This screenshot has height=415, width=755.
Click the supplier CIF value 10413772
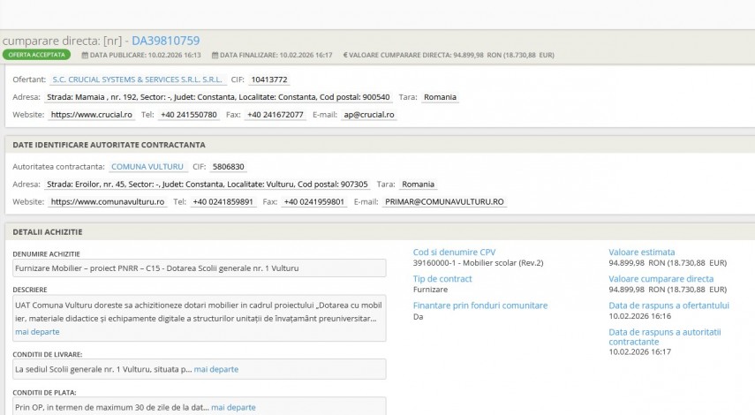[x=268, y=79]
